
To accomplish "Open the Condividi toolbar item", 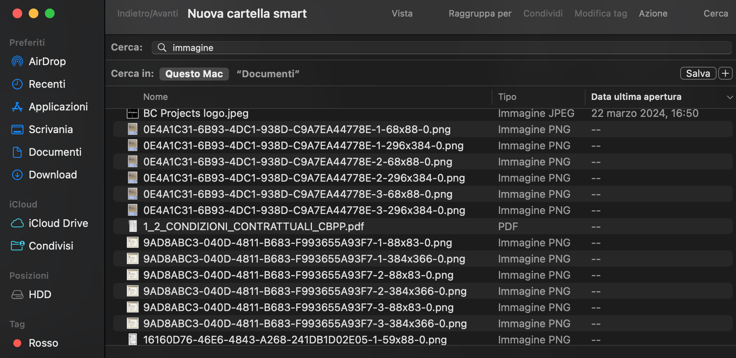I will (x=543, y=13).
